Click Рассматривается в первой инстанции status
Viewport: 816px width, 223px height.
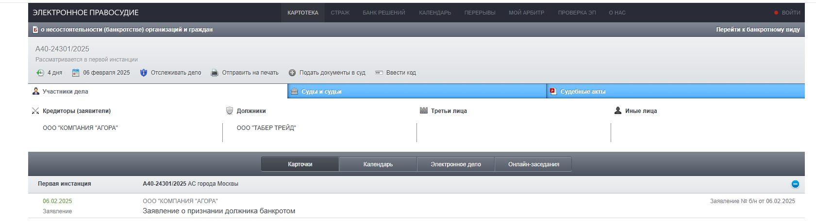pyautogui.click(x=86, y=60)
